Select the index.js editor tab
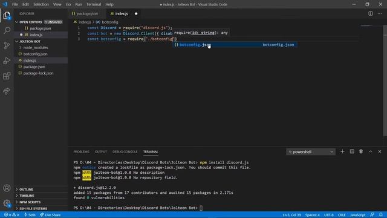The width and height of the screenshot is (387, 218). (x=124, y=13)
